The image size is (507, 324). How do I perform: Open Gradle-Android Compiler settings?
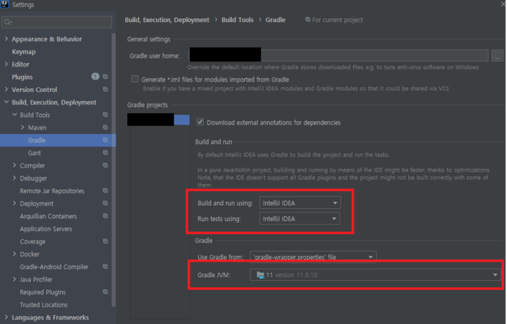click(54, 267)
